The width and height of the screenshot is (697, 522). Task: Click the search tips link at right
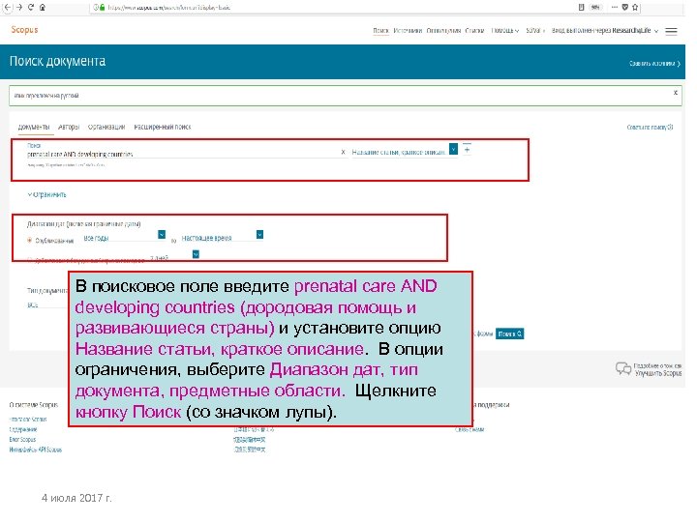650,127
